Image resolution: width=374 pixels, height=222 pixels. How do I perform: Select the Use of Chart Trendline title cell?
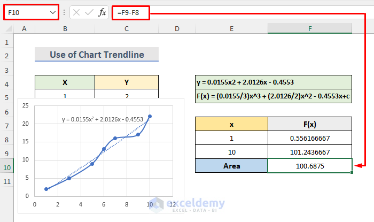[x=97, y=55]
